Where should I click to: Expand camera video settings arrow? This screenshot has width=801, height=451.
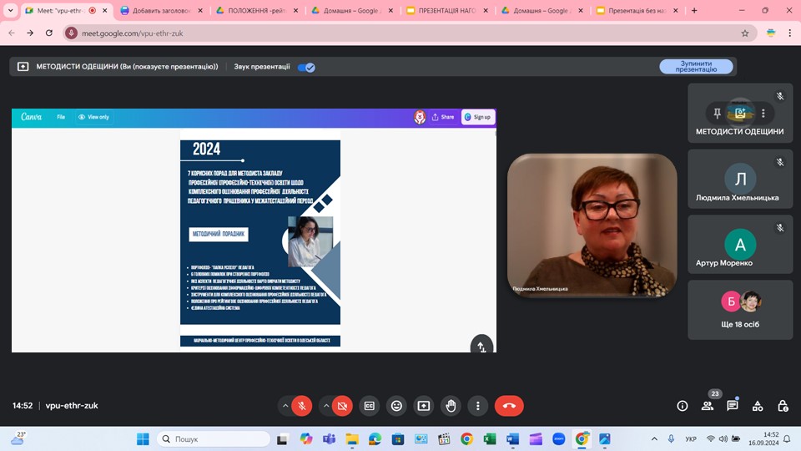pos(326,406)
